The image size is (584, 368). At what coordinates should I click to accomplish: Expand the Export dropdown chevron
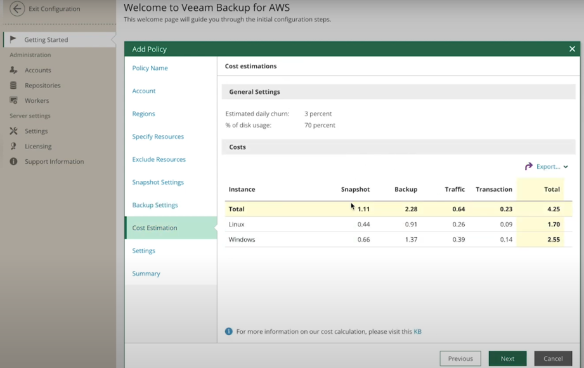coord(566,167)
